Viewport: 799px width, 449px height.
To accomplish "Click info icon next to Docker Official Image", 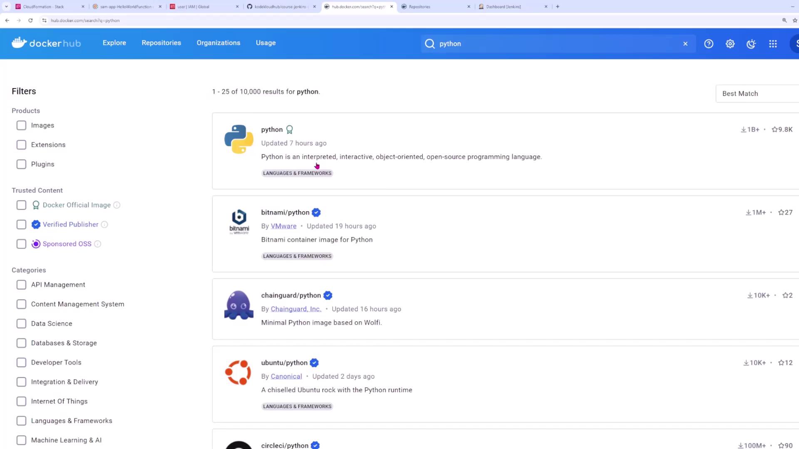I will pyautogui.click(x=117, y=205).
